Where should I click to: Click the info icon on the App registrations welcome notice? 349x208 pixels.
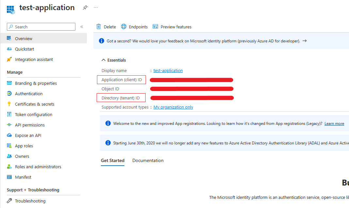[x=108, y=123]
